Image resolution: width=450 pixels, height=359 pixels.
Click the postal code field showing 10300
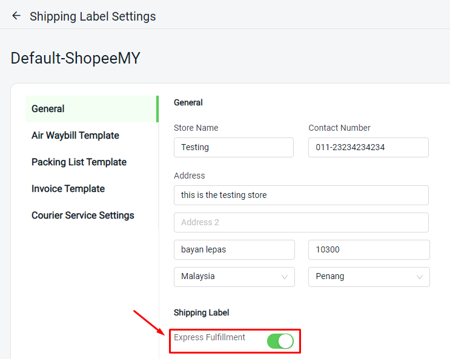coord(369,249)
